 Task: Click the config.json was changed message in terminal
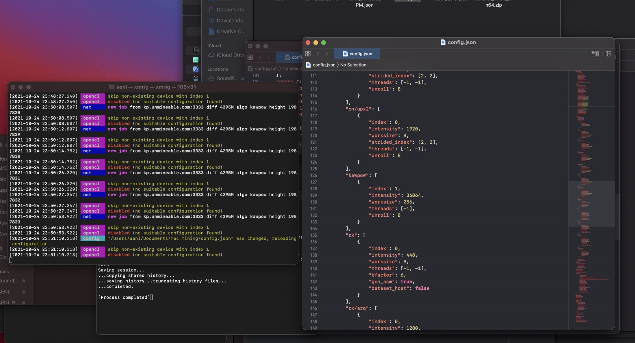[202, 238]
